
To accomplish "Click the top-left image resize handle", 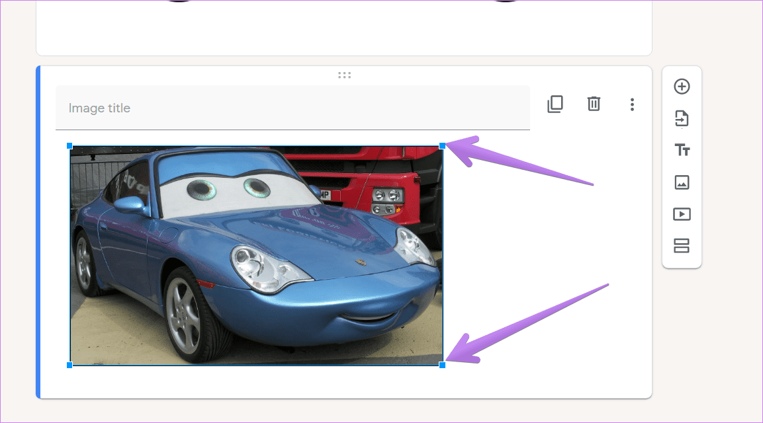I will click(69, 146).
